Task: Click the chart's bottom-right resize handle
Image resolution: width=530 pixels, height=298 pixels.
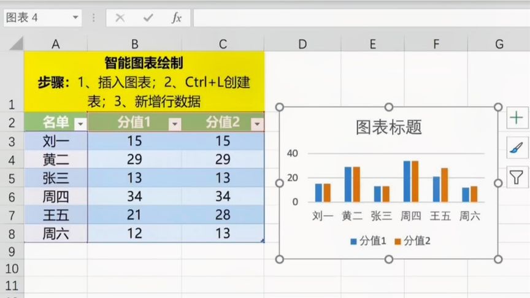Action: (498, 259)
